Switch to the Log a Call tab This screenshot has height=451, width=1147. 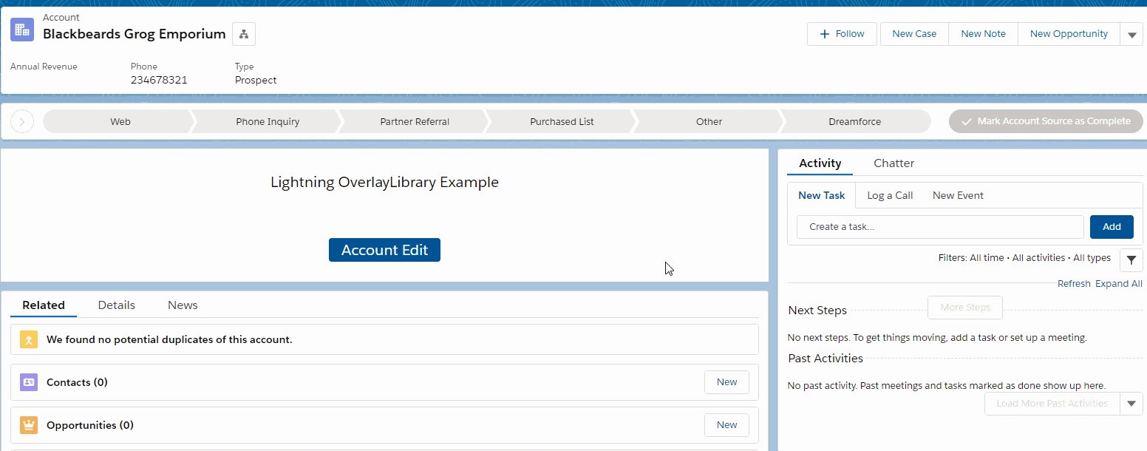click(889, 195)
